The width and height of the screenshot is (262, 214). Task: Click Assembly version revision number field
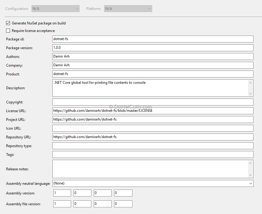(123, 193)
